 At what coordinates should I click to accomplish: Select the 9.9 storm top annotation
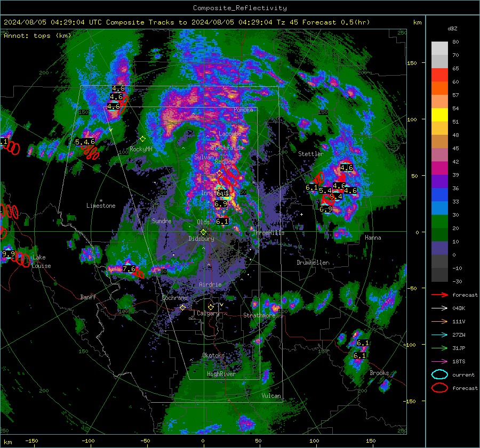pyautogui.click(x=8, y=254)
